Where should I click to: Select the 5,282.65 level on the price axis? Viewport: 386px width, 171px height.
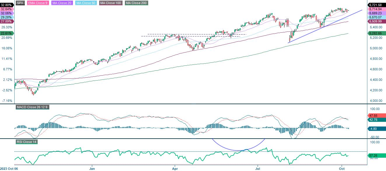point(377,33)
